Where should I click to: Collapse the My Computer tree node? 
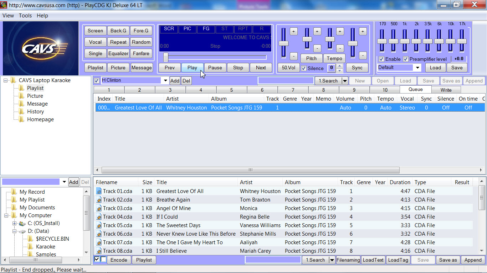pyautogui.click(x=6, y=215)
